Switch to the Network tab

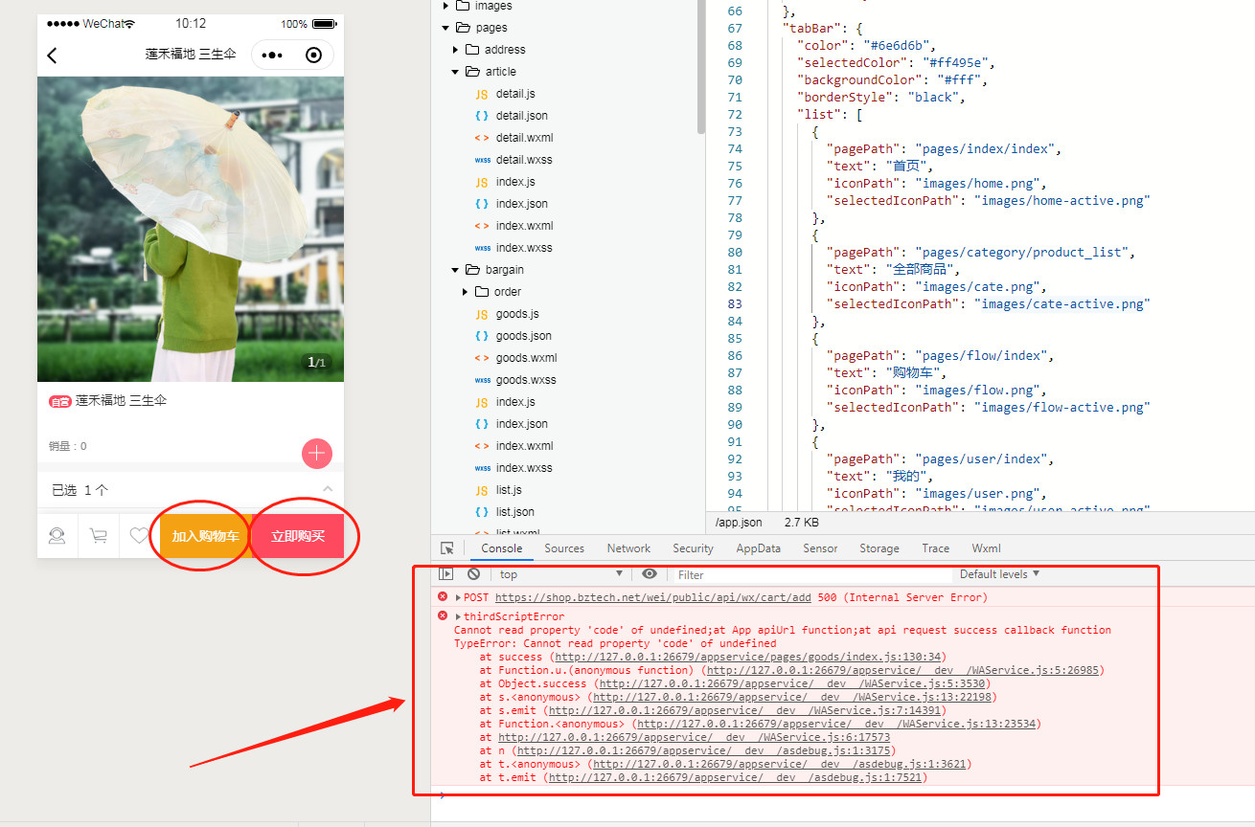point(628,548)
